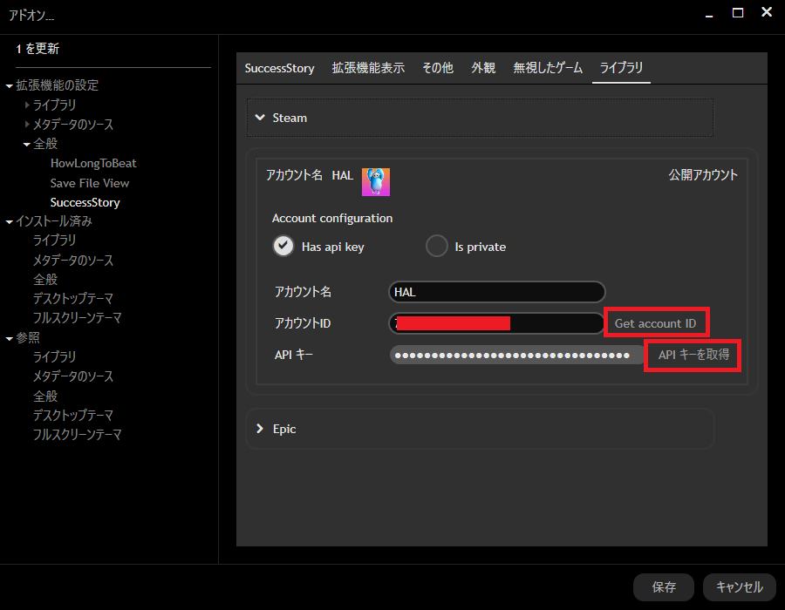785x610 pixels.
Task: Go to the その他 tab
Action: pos(438,68)
